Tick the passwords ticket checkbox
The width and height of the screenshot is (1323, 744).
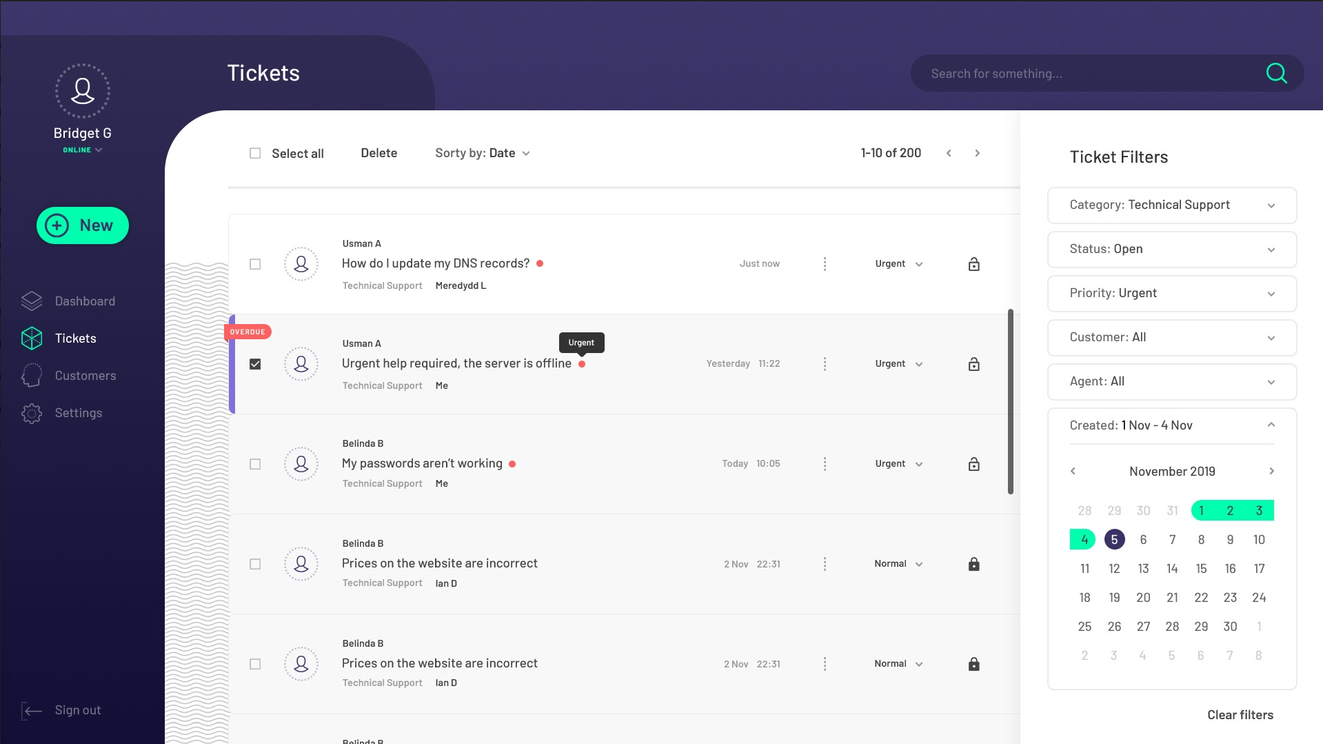tap(255, 463)
